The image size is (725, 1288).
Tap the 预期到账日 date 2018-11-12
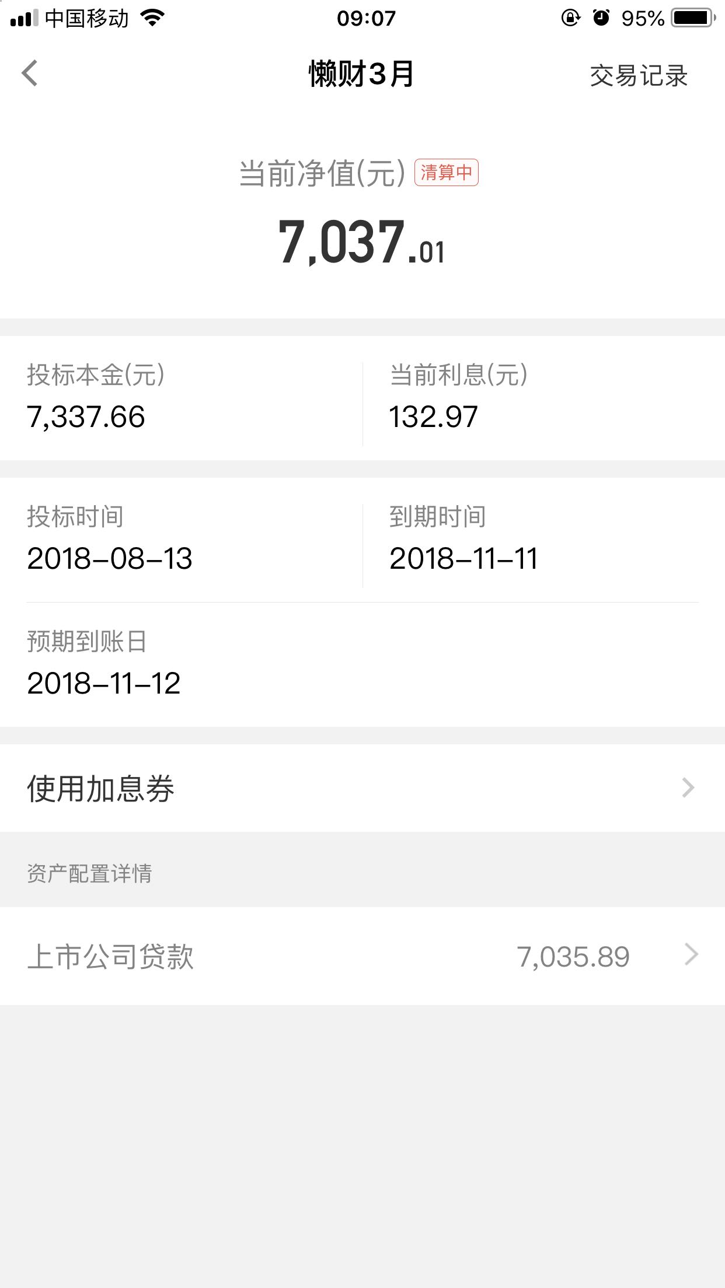(x=104, y=684)
